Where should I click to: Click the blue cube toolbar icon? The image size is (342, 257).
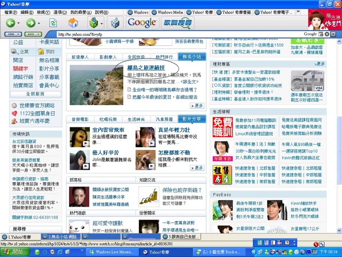click(x=115, y=22)
